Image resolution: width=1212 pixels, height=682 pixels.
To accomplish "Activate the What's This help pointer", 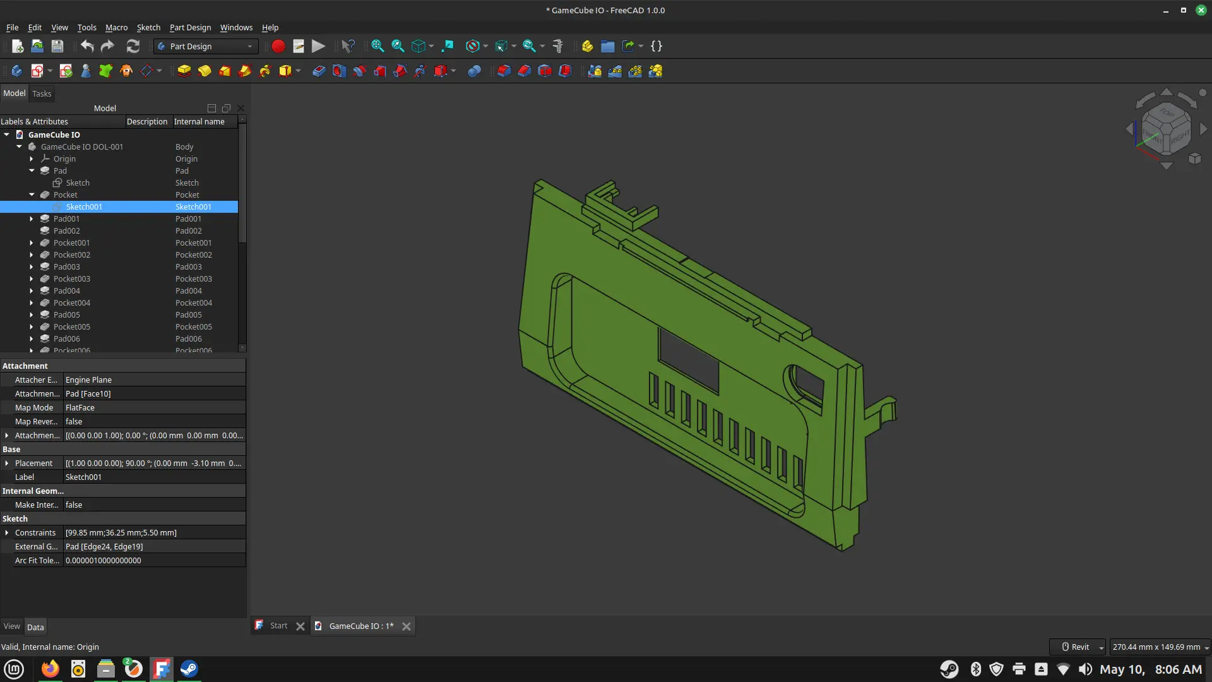I will (348, 46).
